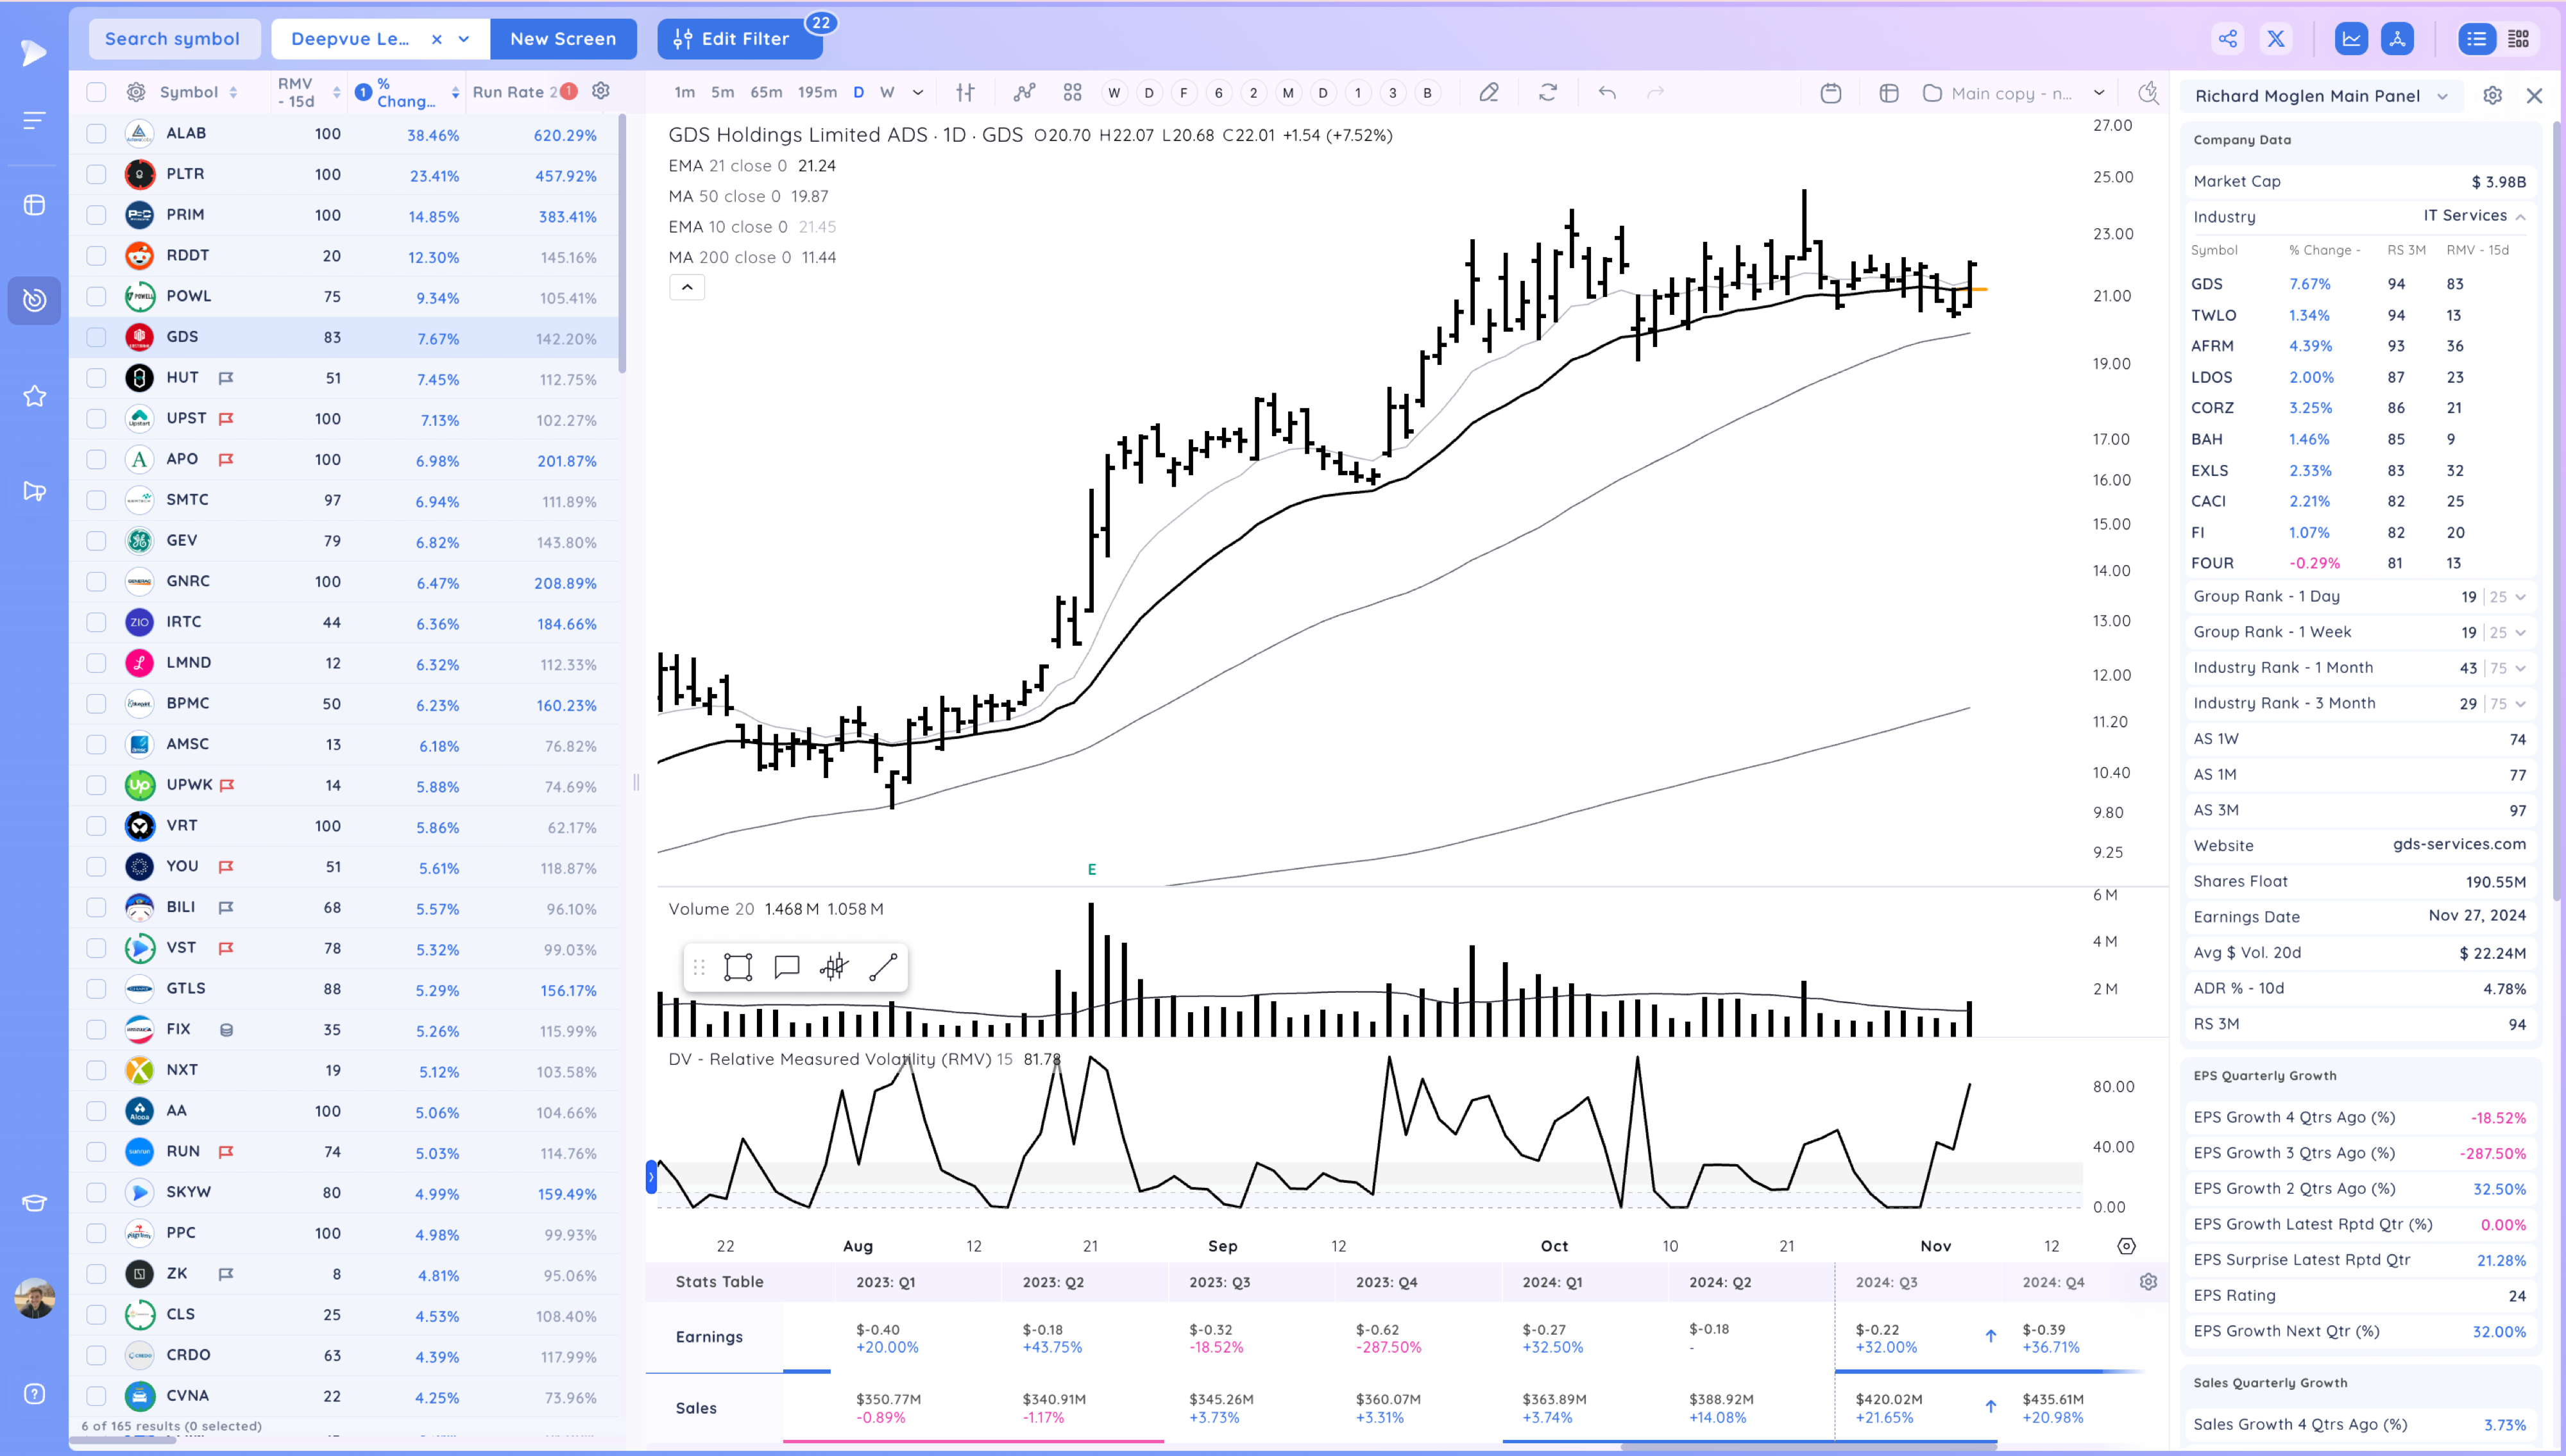Click the X (Twitter) share icon
Viewport: 2566px width, 1456px height.
click(x=2276, y=39)
